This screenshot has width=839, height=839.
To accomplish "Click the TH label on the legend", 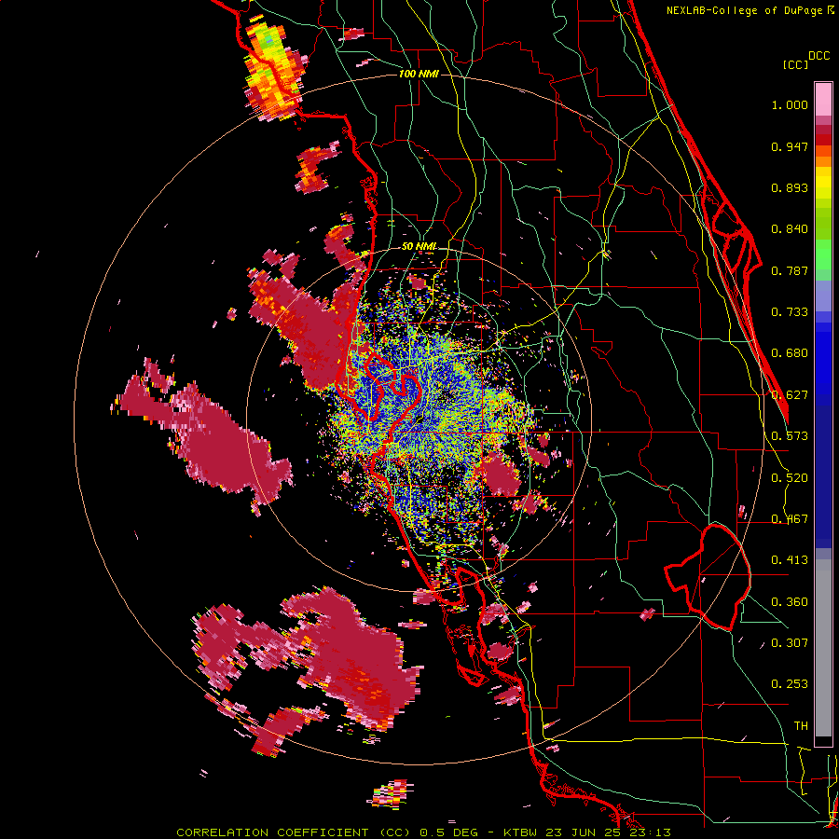I will [801, 726].
